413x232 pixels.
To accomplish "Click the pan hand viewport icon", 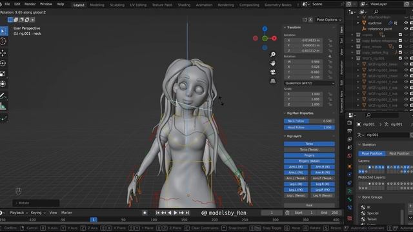I will (273, 63).
